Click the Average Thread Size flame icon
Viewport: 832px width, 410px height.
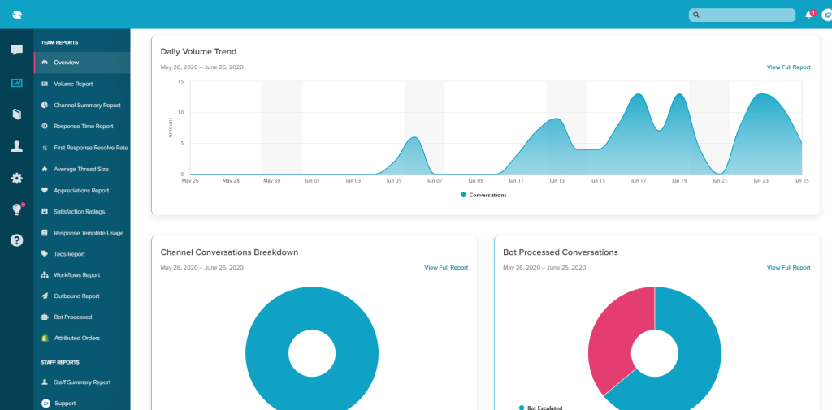[x=45, y=169]
